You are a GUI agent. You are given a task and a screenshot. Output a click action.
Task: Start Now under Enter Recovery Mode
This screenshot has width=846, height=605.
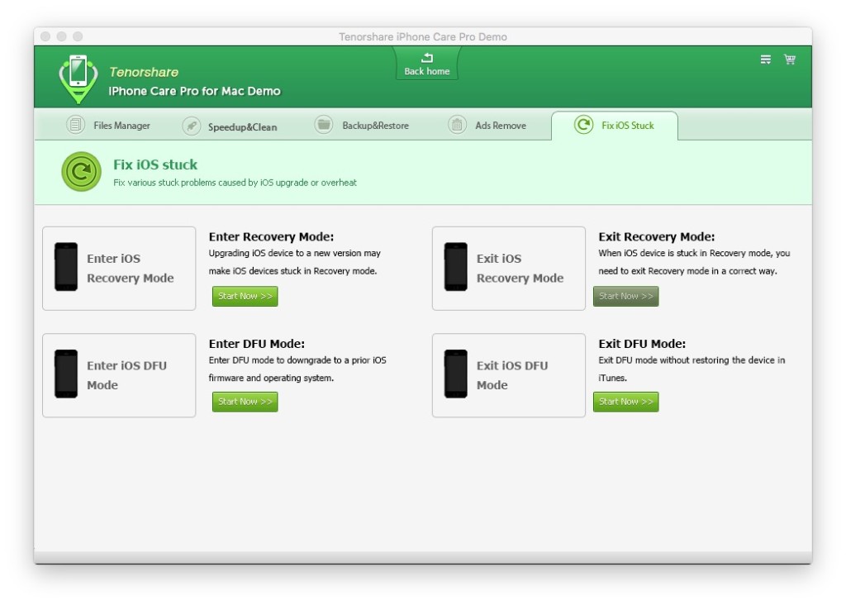pyautogui.click(x=245, y=296)
